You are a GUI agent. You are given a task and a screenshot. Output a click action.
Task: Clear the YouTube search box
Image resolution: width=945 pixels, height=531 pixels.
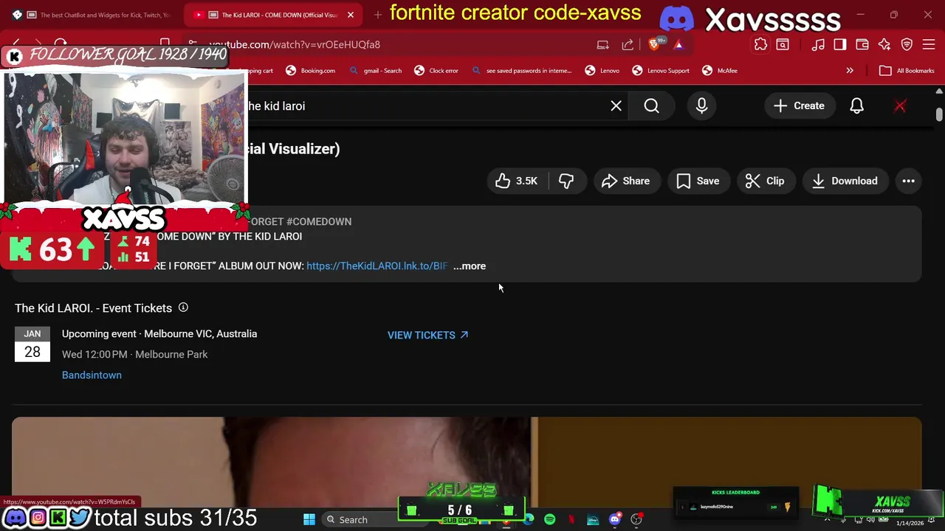pos(616,105)
